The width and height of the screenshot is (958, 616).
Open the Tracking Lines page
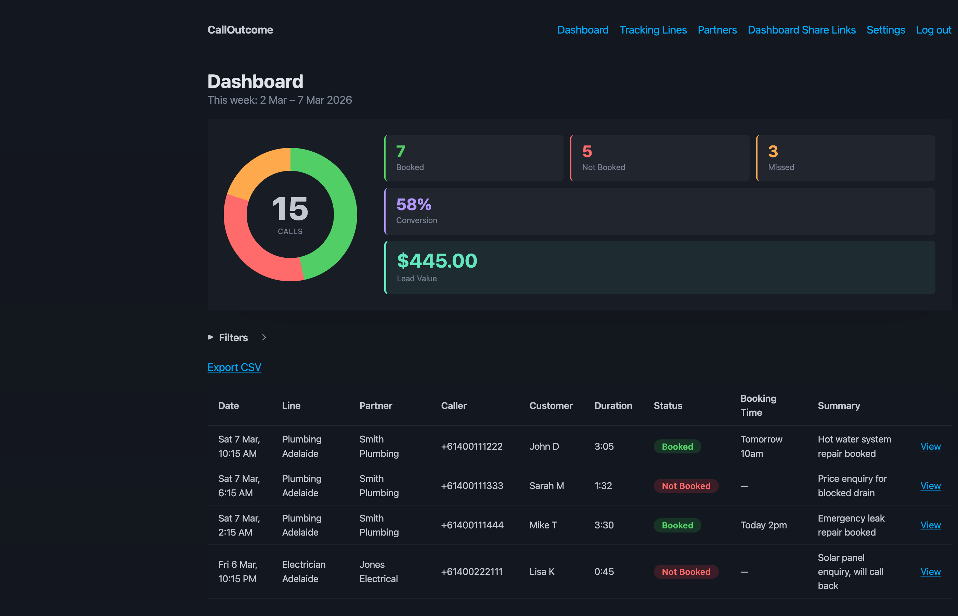click(x=653, y=29)
